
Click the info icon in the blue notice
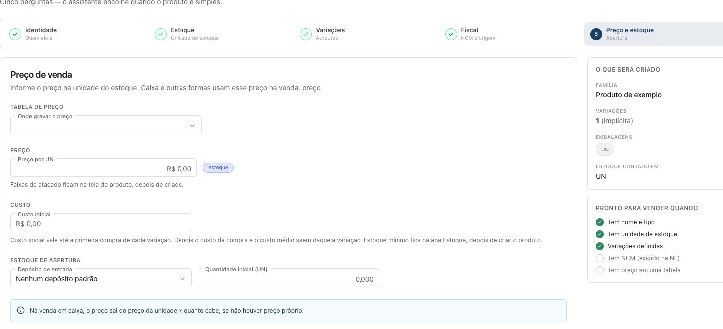[x=21, y=310]
